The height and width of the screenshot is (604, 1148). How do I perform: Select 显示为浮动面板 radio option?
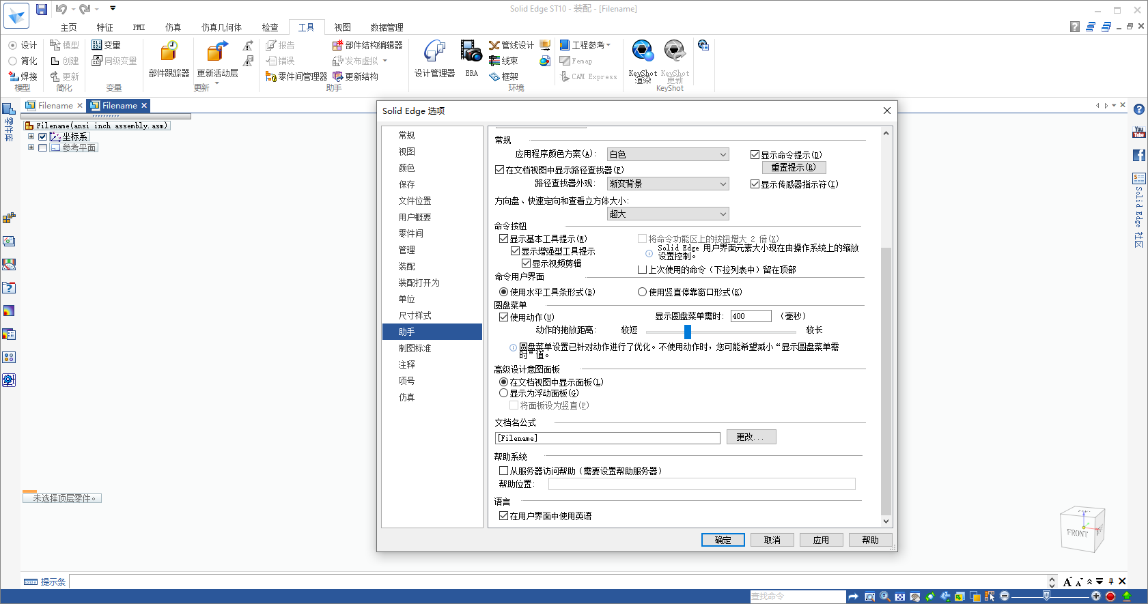tap(503, 393)
